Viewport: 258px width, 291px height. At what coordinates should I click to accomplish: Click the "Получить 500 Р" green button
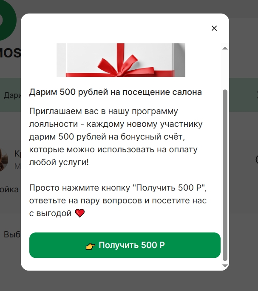tap(125, 245)
